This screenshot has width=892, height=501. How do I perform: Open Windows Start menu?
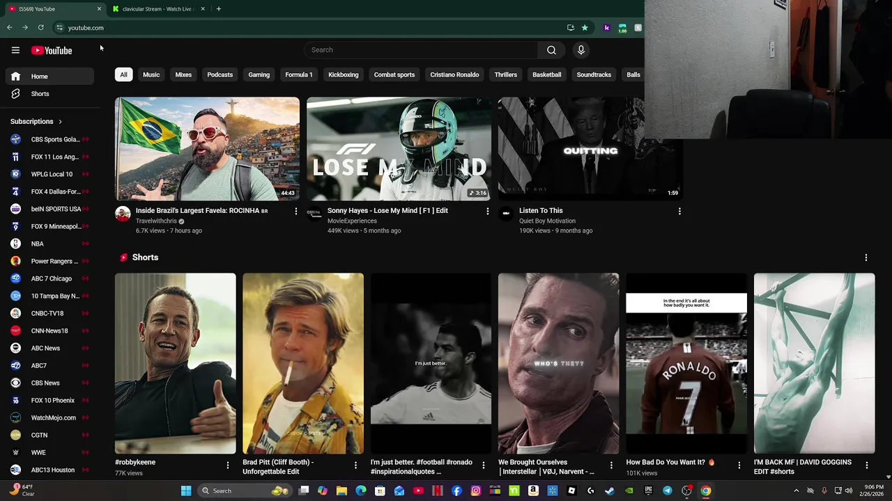186,491
